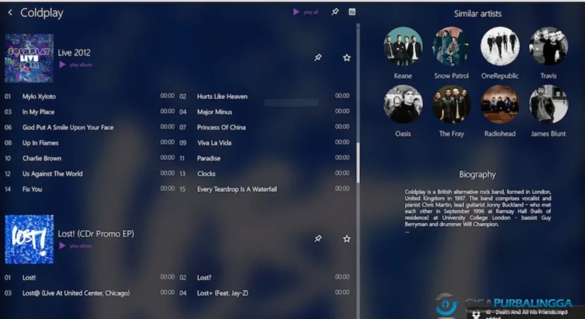The image size is (585, 319).
Task: Click the album list vertical scrollbar thumb
Action: pyautogui.click(x=358, y=162)
